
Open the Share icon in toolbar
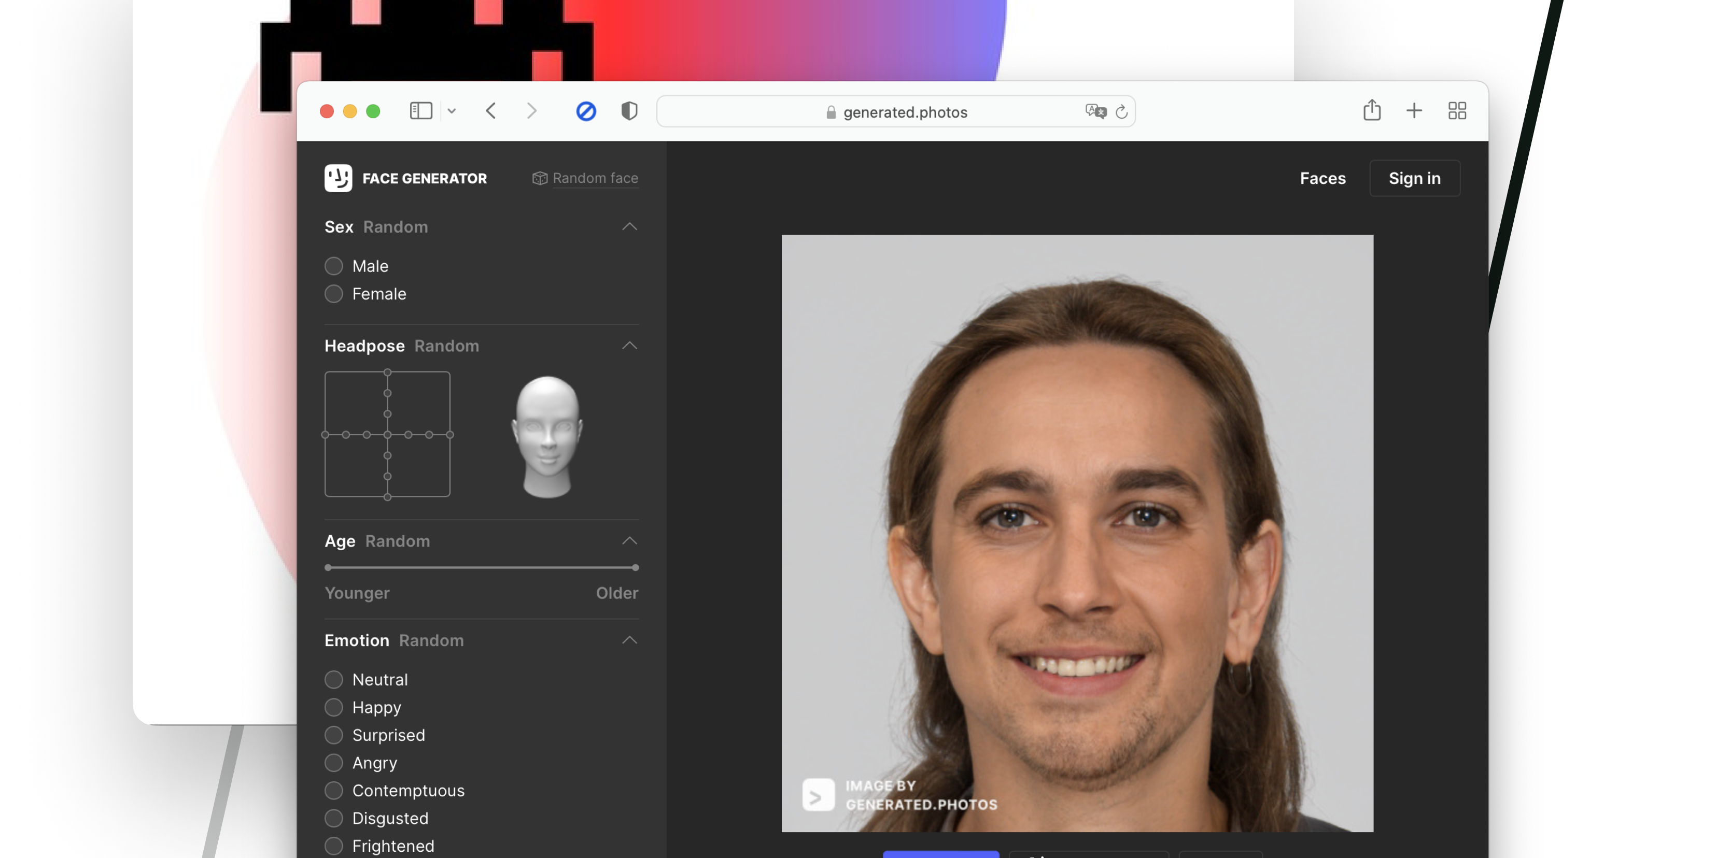(1372, 110)
